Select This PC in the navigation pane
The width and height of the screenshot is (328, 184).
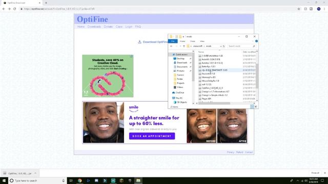coord(179,98)
